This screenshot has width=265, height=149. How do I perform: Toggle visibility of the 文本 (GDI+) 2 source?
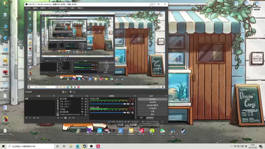point(82,104)
